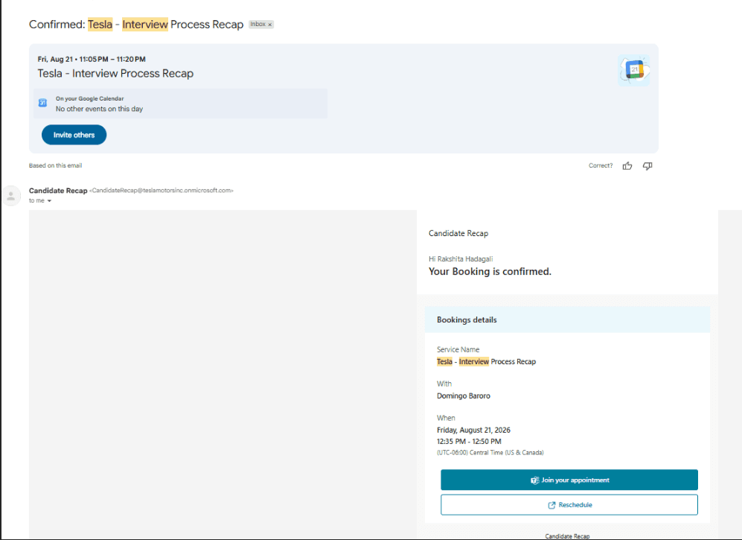Click the sender avatar icon
Screen dimensions: 742x540
(11, 196)
